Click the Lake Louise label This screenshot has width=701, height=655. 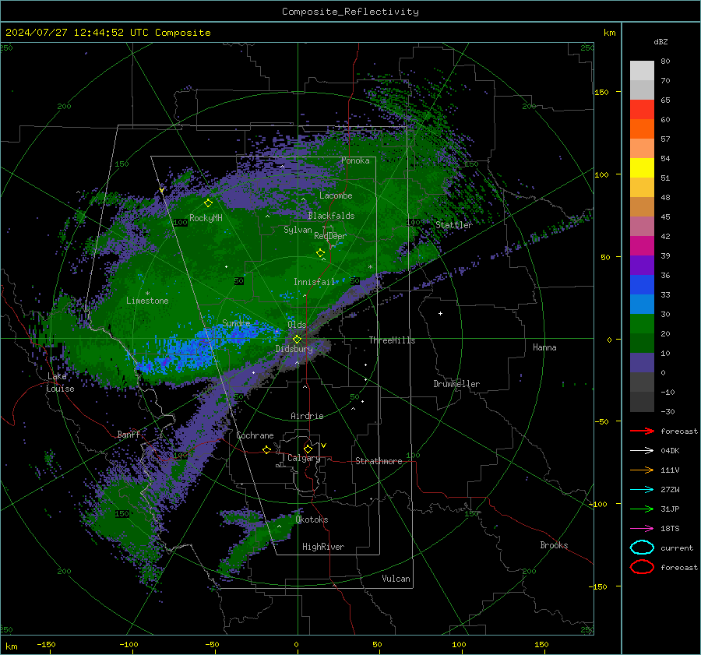(x=60, y=382)
